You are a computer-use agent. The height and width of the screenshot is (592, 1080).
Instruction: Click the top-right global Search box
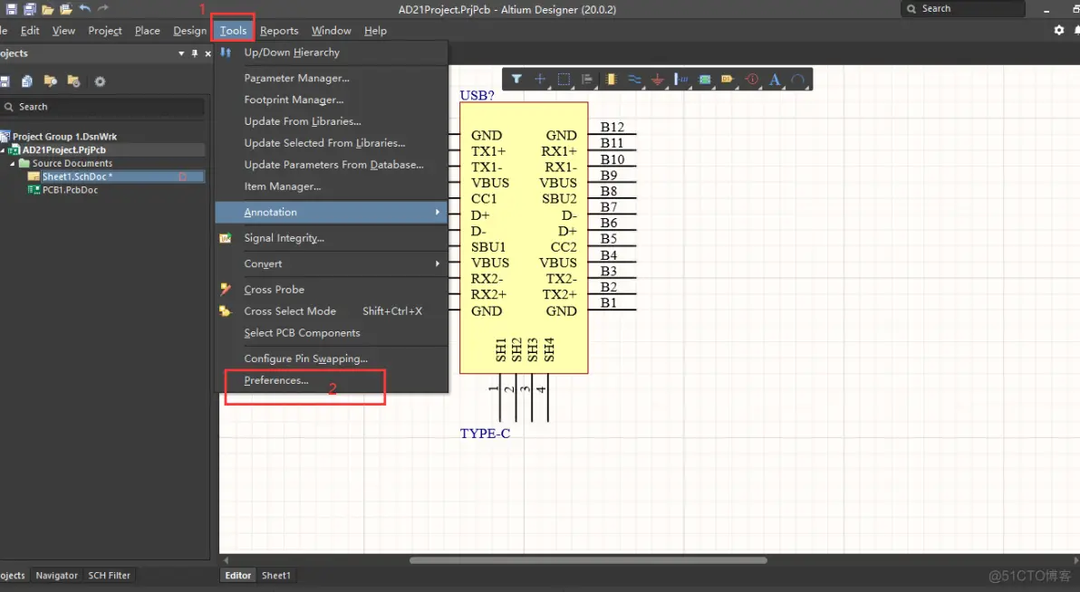coord(963,9)
